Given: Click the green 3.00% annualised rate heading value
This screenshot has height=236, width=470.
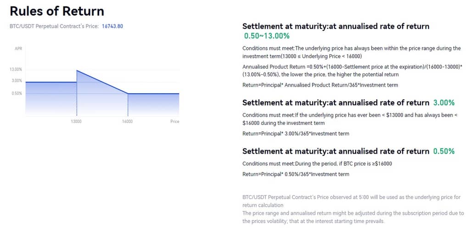Looking at the screenshot, I should pyautogui.click(x=444, y=103).
